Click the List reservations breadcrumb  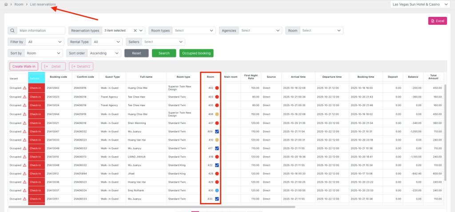tap(43, 4)
